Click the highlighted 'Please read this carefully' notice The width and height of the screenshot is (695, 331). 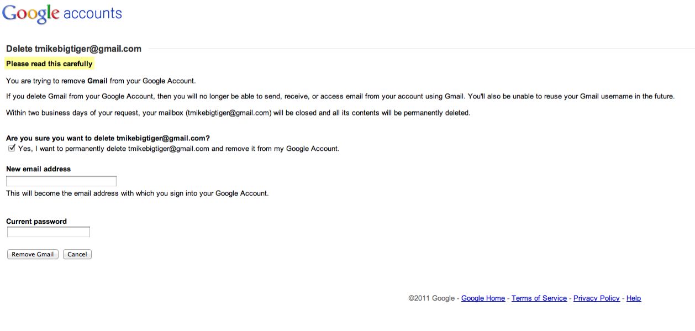[x=49, y=64]
